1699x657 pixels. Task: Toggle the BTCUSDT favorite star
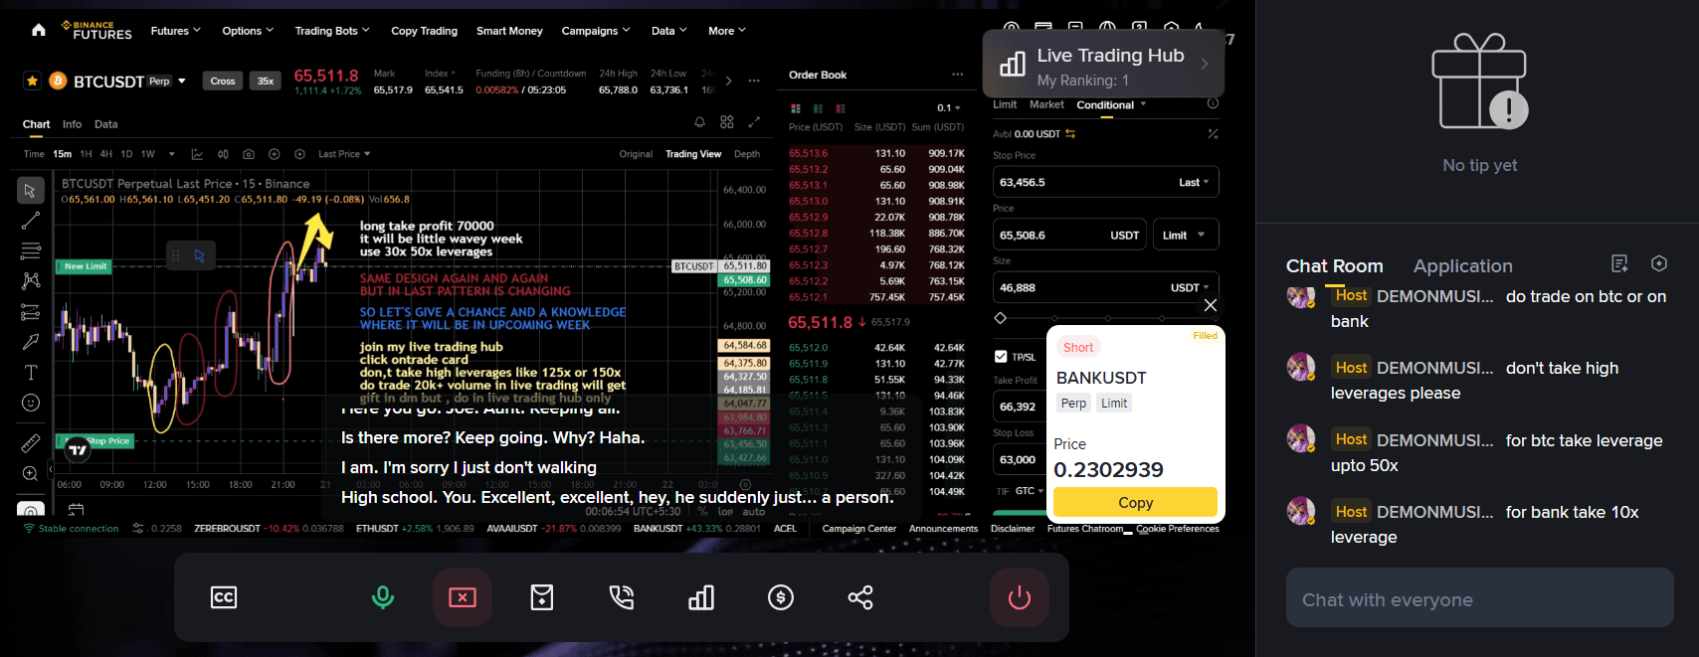(33, 81)
